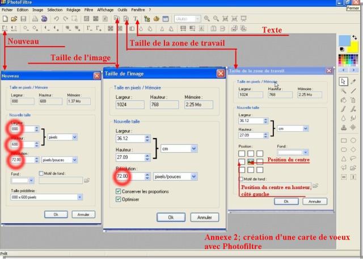Choose the Ellipse selection shape
The height and width of the screenshot is (259, 363).
[353, 140]
